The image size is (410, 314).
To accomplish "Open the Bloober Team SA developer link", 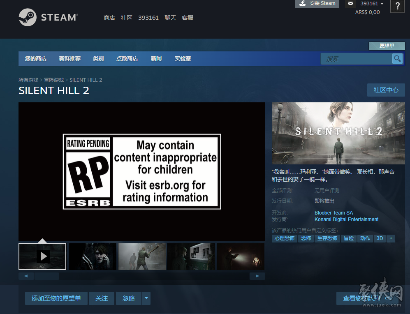I will point(334,212).
